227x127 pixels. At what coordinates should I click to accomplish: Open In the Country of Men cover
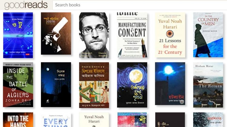coord(208,35)
